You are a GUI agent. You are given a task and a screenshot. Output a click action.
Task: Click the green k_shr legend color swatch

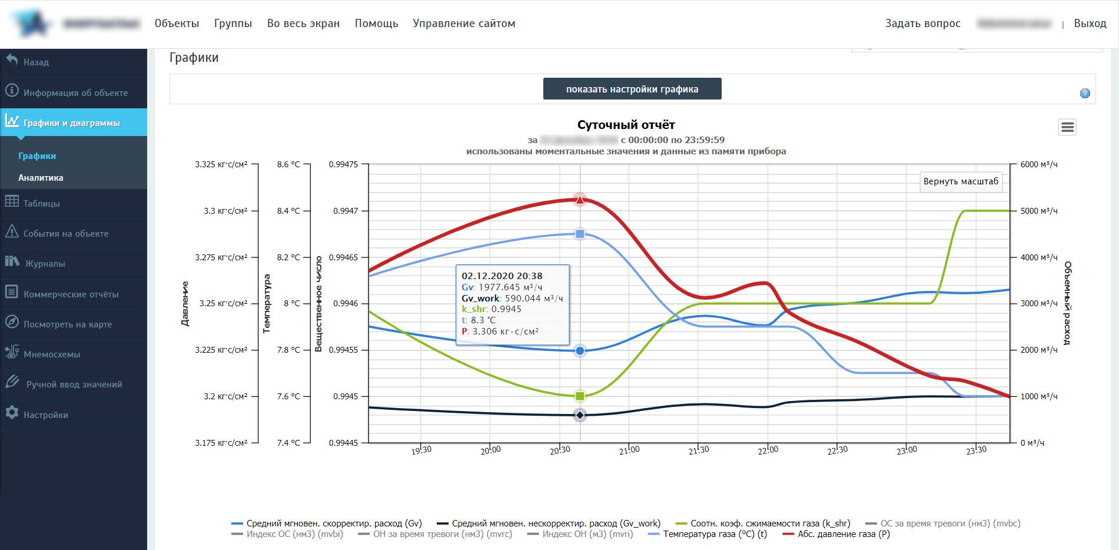pyautogui.click(x=681, y=524)
